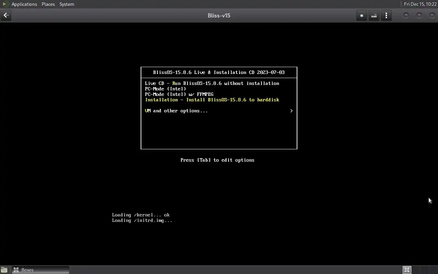Open the System menu

pos(67,4)
